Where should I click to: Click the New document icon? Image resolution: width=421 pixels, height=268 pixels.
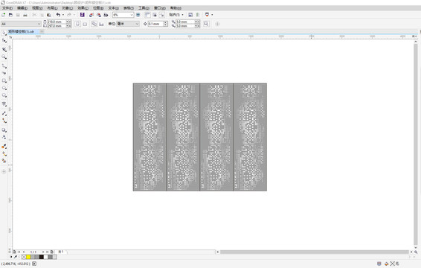click(x=4, y=15)
